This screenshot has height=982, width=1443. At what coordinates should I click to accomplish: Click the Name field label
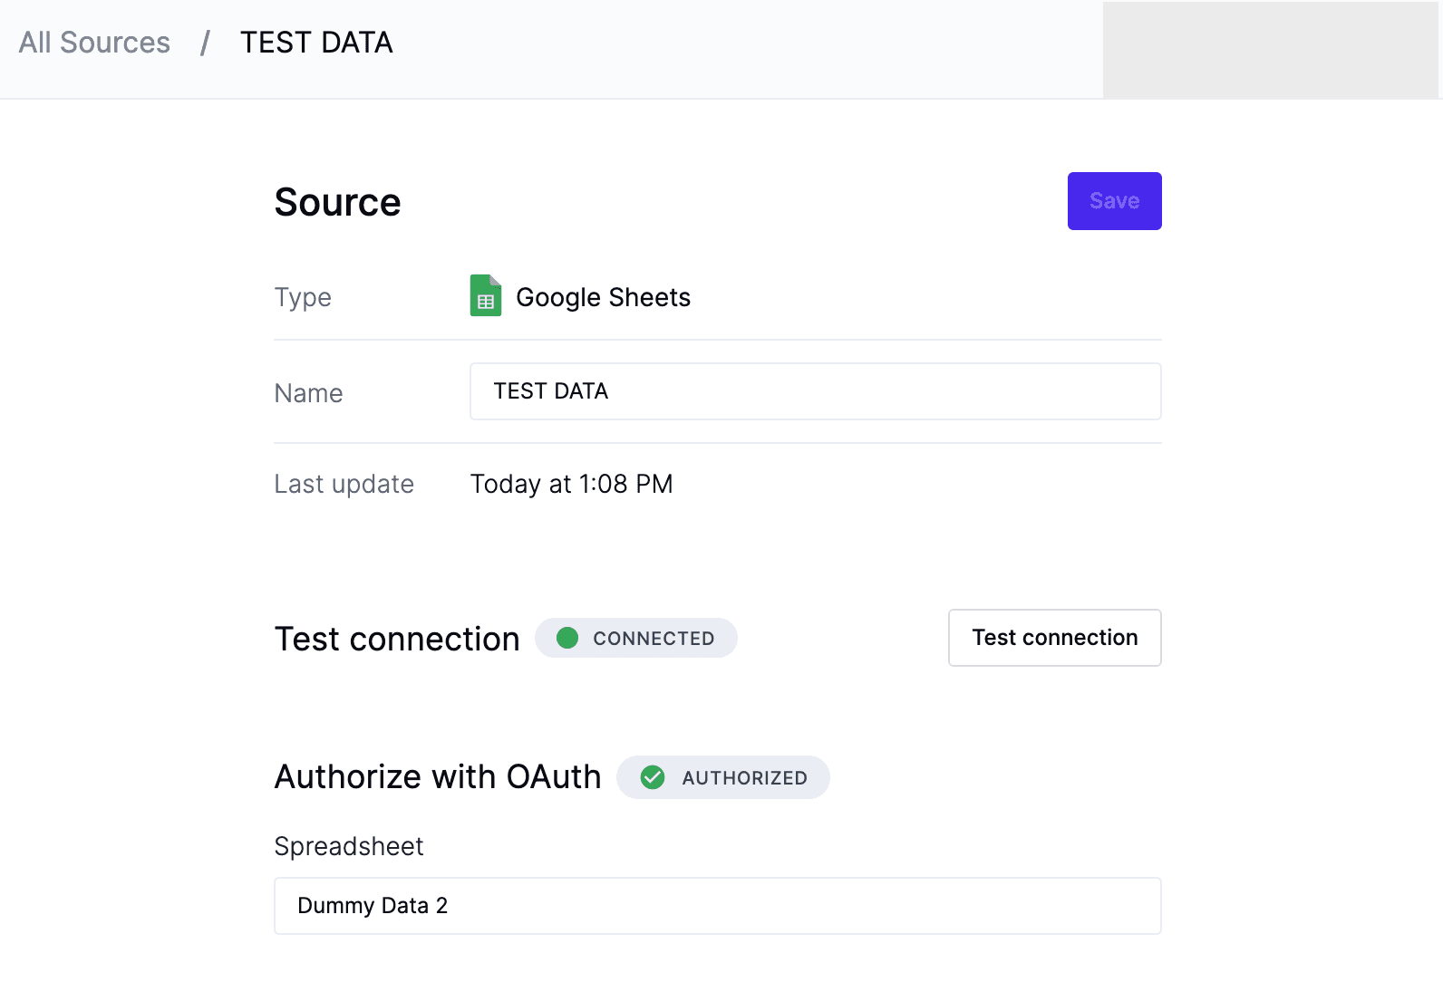click(308, 393)
